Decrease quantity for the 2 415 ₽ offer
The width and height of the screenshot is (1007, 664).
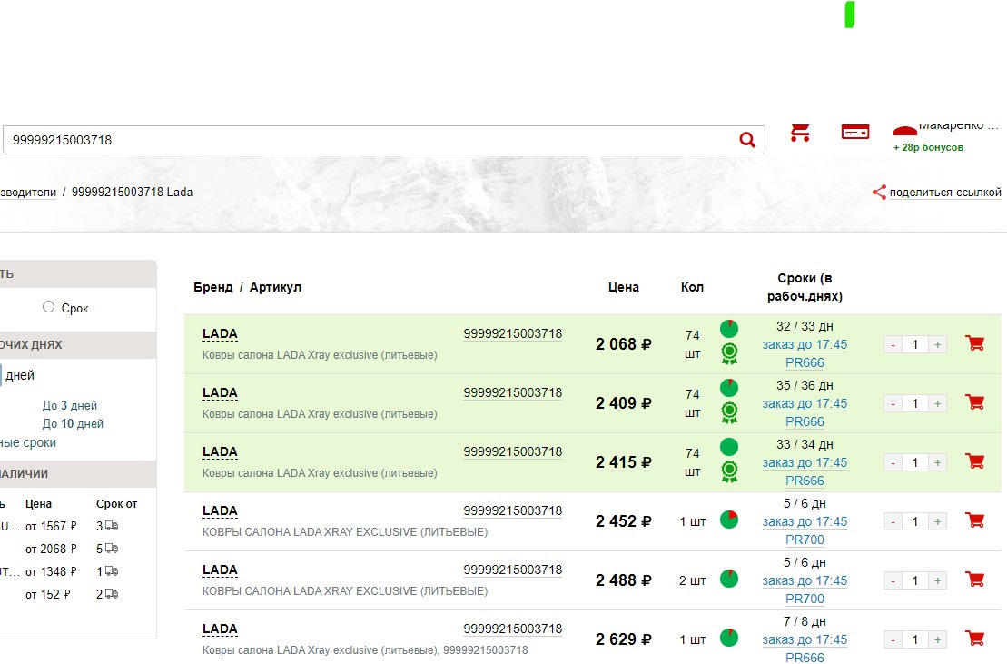(x=893, y=462)
